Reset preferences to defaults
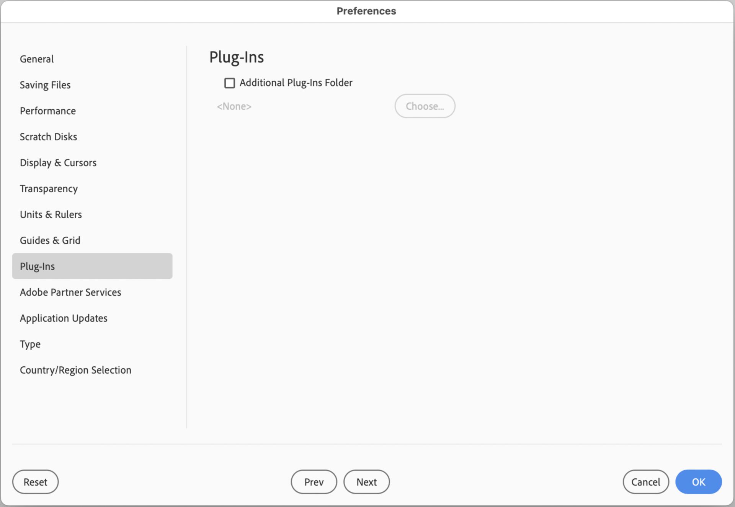The image size is (735, 507). pos(35,481)
